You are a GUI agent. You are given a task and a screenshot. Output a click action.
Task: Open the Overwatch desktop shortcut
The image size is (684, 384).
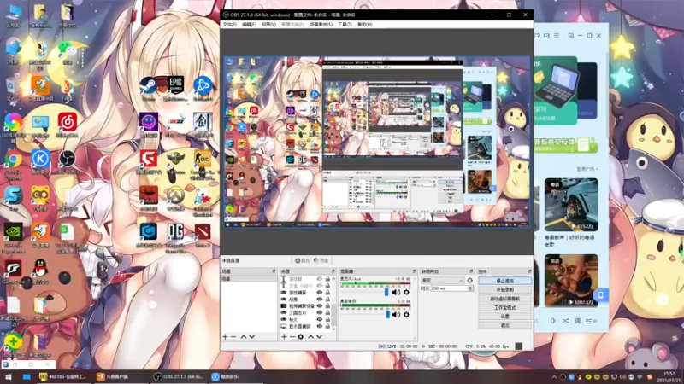tap(175, 199)
